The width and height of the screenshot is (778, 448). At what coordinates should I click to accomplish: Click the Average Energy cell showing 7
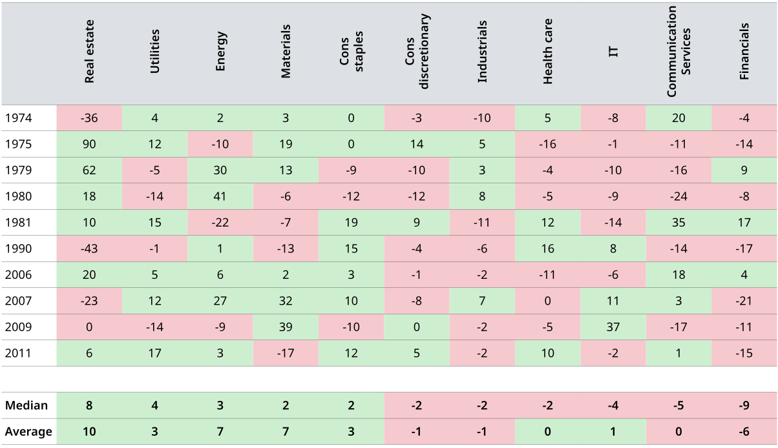pos(220,431)
